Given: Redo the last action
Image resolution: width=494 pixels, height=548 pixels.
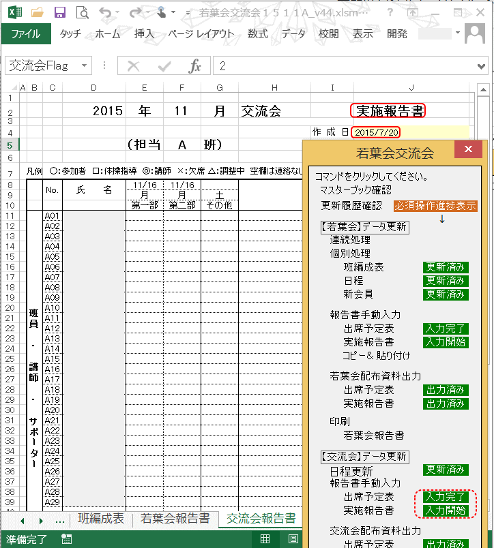Looking at the screenshot, I should pyautogui.click(x=135, y=13).
